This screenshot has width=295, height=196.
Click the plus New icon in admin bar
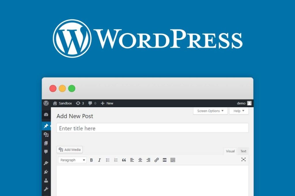(103, 103)
